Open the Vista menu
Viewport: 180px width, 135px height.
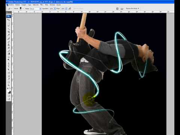click(46, 5)
